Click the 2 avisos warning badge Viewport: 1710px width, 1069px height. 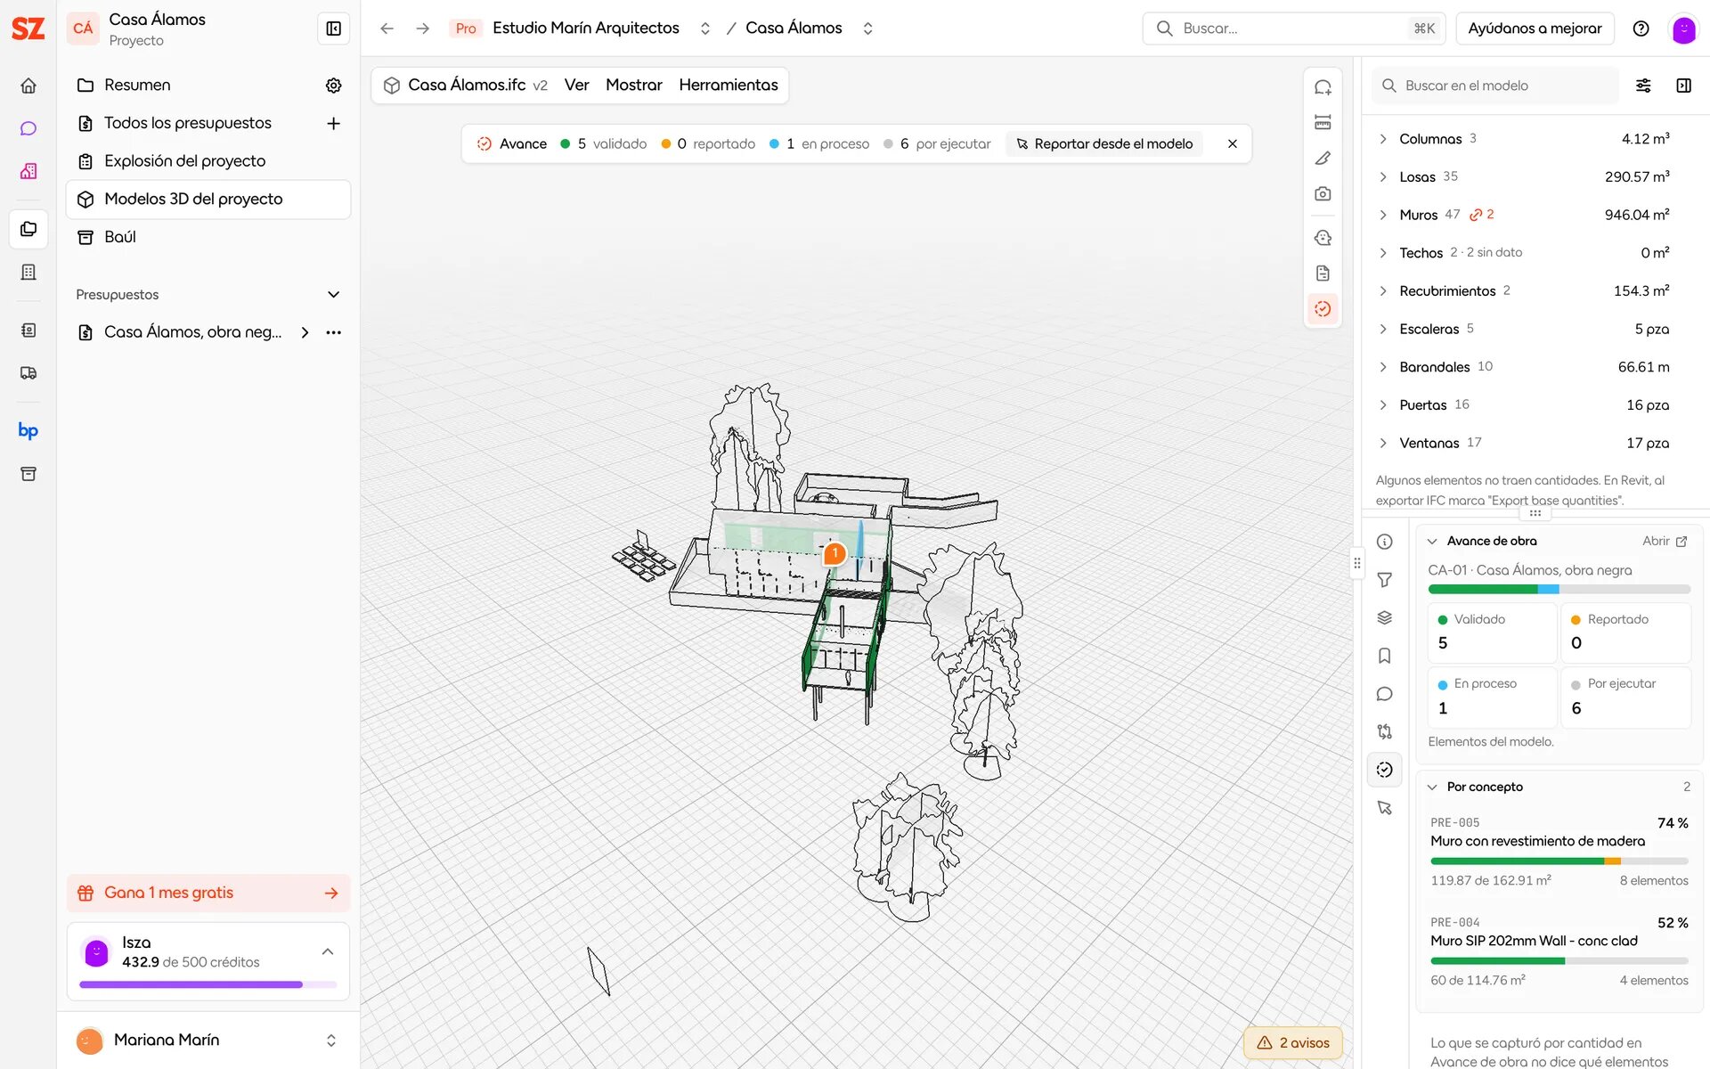1293,1043
